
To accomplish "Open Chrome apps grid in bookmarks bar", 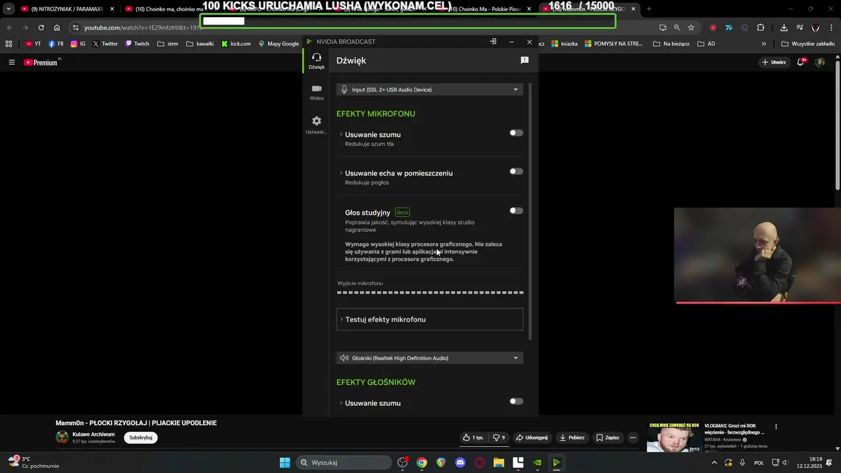I will (x=9, y=44).
